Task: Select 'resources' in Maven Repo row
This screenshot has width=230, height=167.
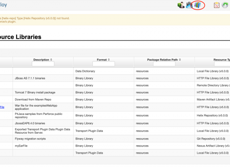Action: [142, 99]
